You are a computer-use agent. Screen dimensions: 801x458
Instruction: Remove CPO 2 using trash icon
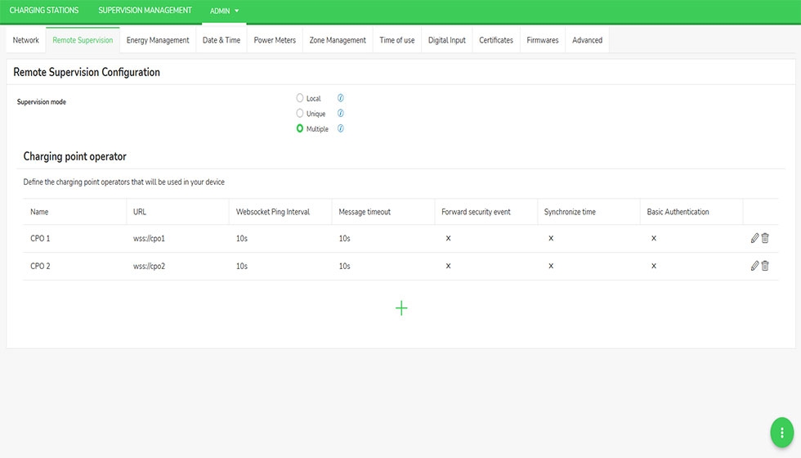[x=765, y=266]
